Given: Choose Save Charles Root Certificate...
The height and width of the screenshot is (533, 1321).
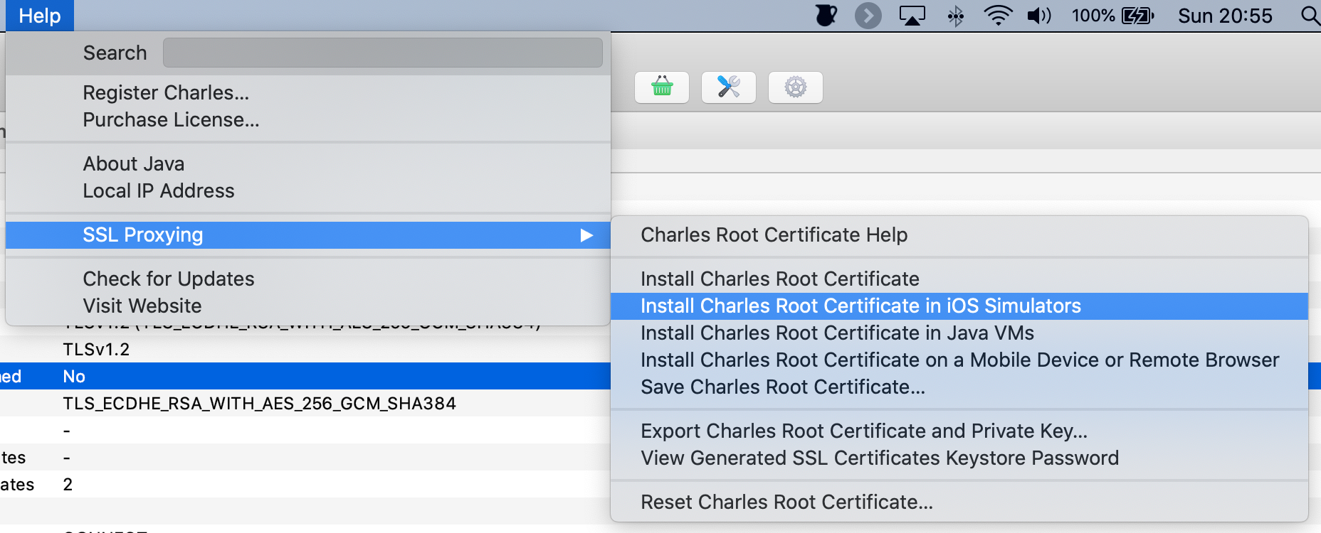Looking at the screenshot, I should click(x=959, y=387).
